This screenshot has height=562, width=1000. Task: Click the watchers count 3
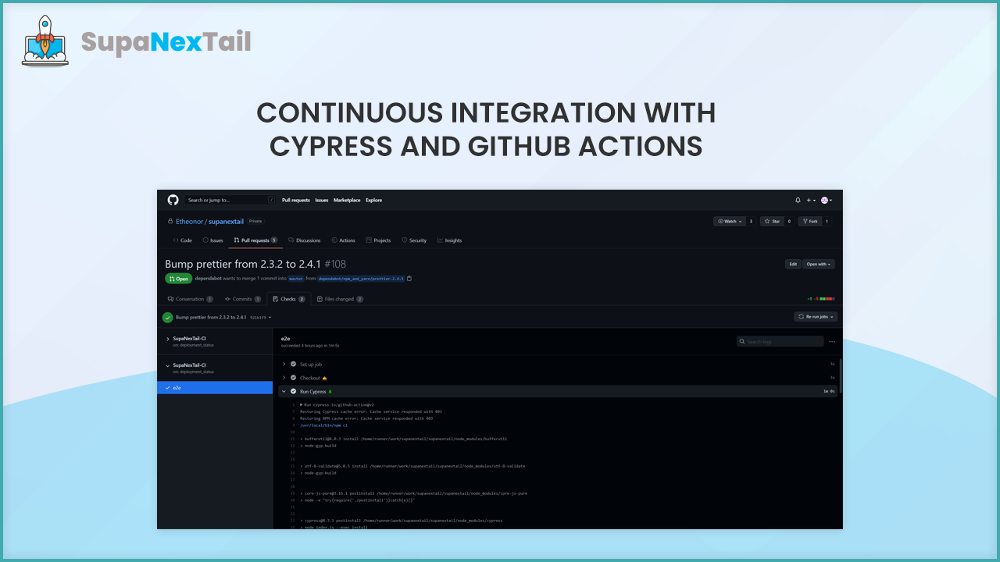[x=752, y=221]
